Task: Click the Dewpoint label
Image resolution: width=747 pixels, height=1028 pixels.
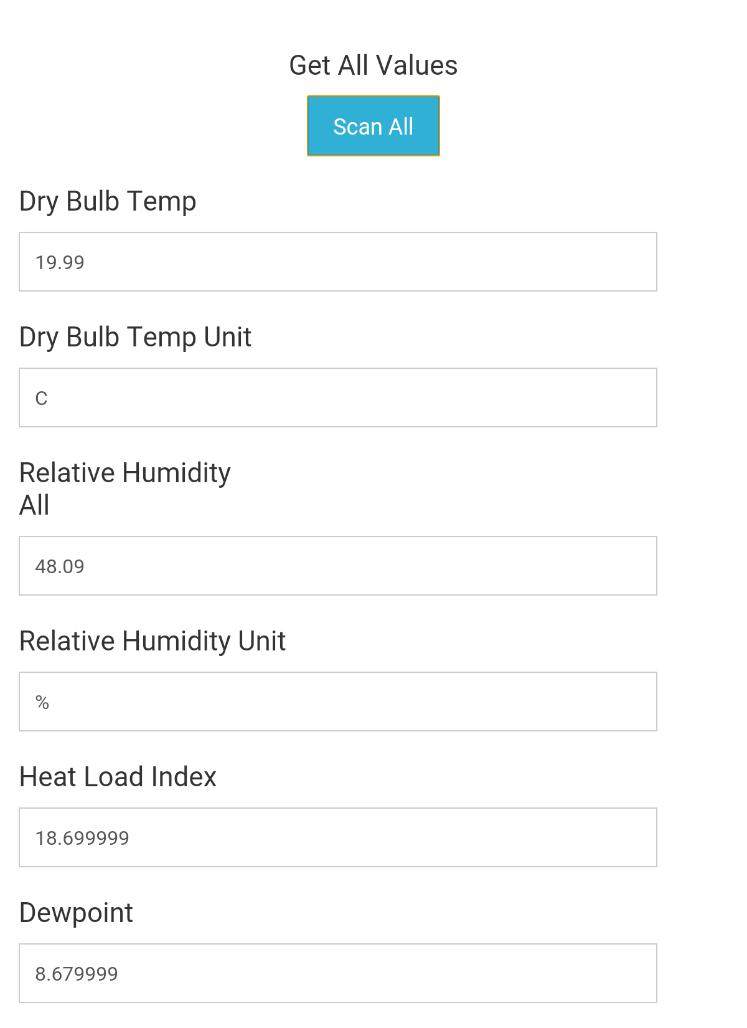Action: (x=76, y=913)
